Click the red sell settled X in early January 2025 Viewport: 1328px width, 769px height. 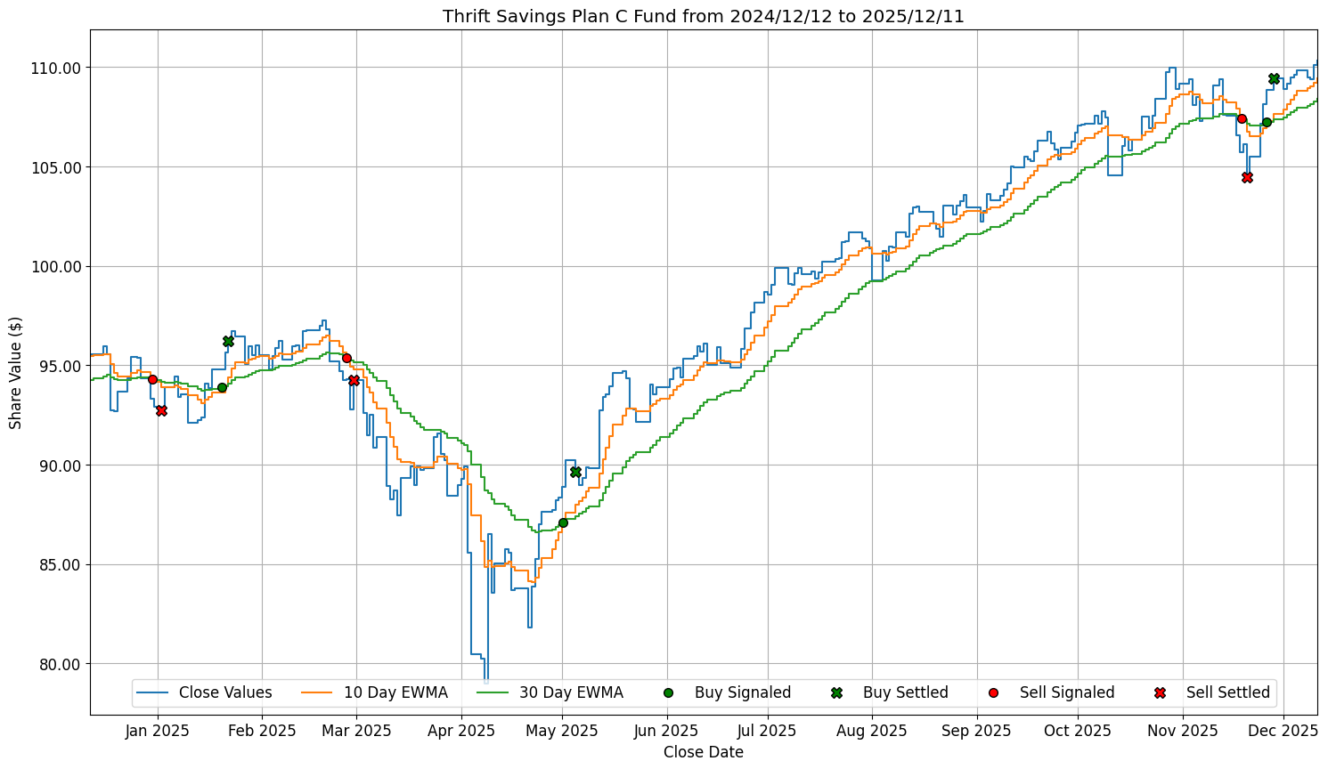pos(161,410)
